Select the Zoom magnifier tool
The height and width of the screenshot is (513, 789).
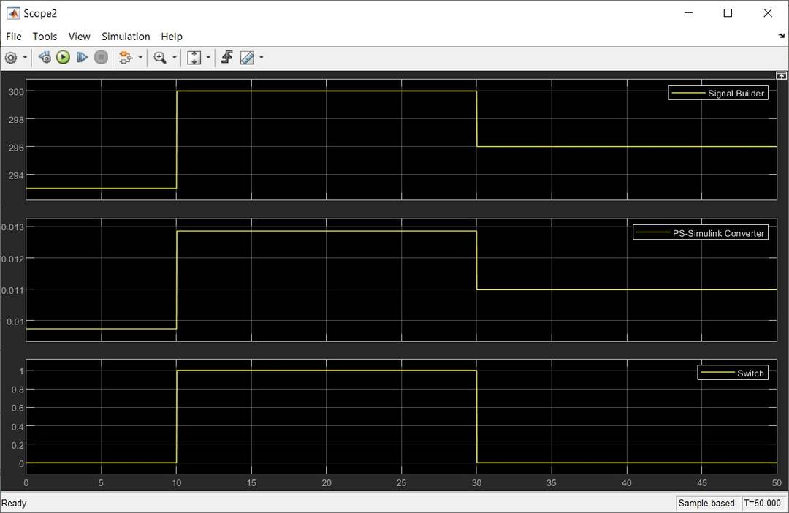(x=159, y=57)
